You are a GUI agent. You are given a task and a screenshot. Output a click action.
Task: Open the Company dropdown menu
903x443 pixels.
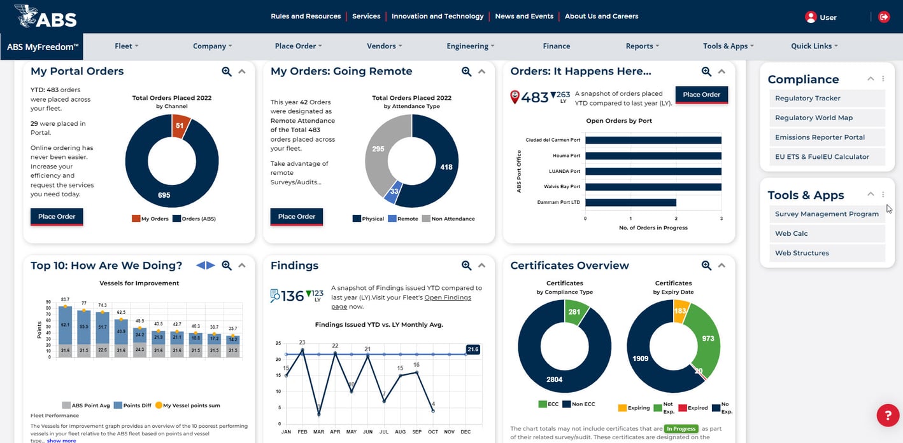(212, 46)
